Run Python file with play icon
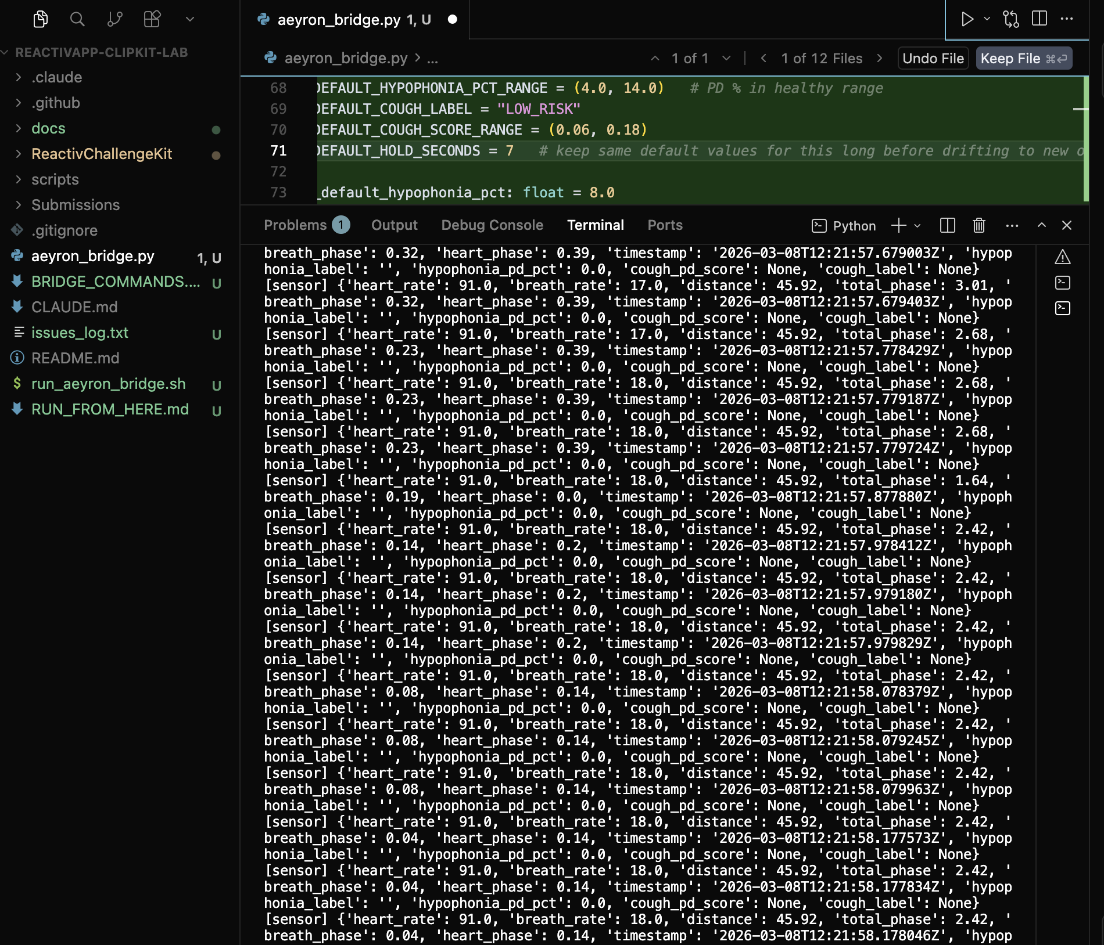This screenshot has width=1104, height=945. click(x=967, y=19)
